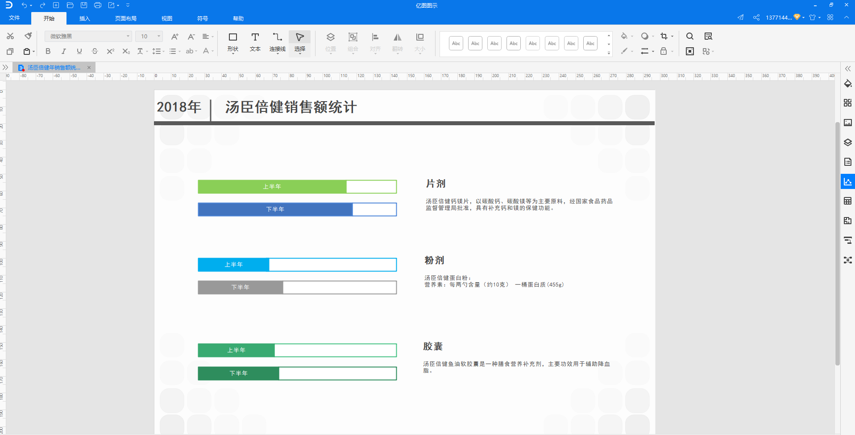Click the Share icon near account
855x435 pixels.
(x=756, y=17)
